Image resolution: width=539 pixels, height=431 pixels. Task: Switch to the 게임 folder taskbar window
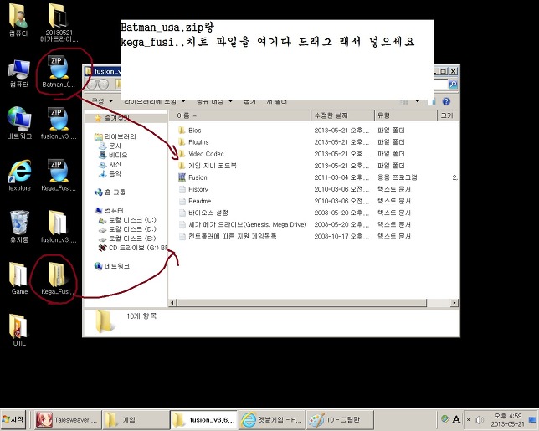(x=136, y=419)
